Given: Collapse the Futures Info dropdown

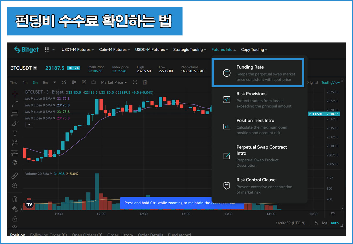Looking at the screenshot, I should pos(224,50).
